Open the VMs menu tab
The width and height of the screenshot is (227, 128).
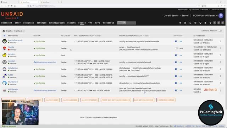pyautogui.click(x=90, y=23)
